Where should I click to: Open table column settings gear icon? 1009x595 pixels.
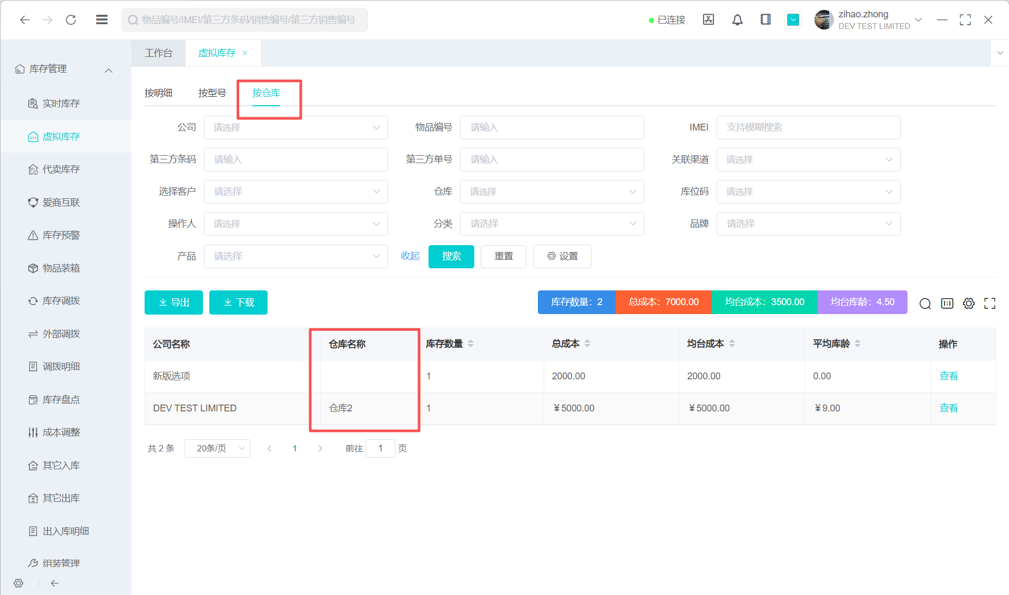tap(969, 303)
